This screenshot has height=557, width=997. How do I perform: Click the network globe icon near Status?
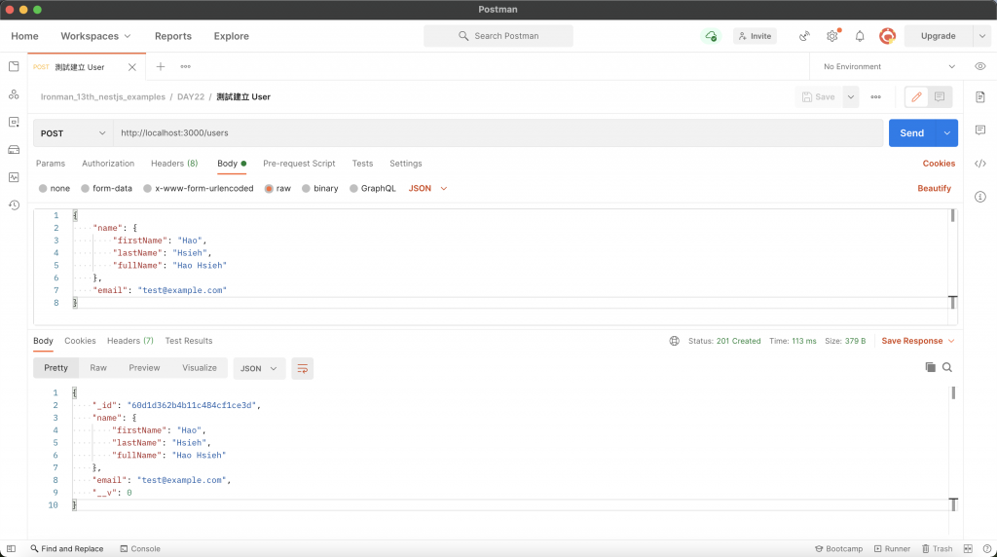pos(674,342)
